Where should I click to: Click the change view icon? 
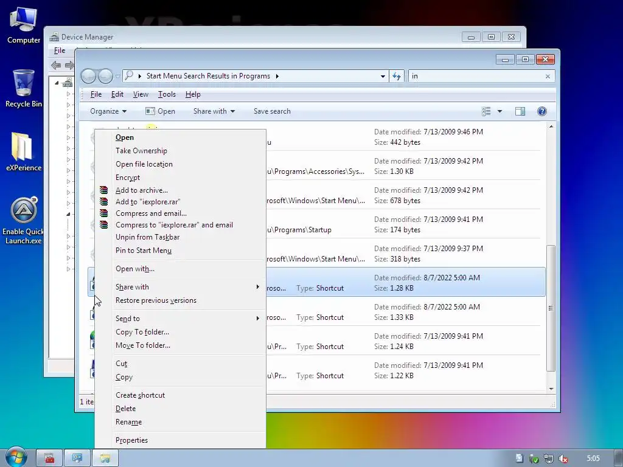coord(486,111)
